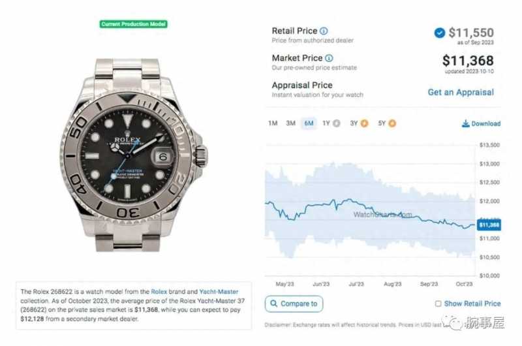The image size is (522, 346).
Task: Click the $11,368 price marker on chart
Action: pyautogui.click(x=489, y=225)
